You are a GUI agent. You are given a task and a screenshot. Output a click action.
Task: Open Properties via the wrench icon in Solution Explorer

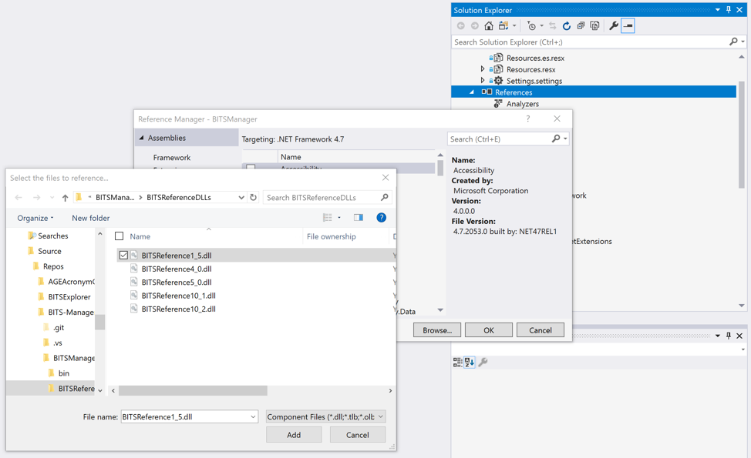click(613, 26)
